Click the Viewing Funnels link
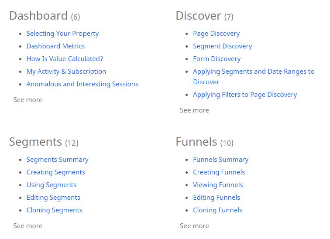 218,185
